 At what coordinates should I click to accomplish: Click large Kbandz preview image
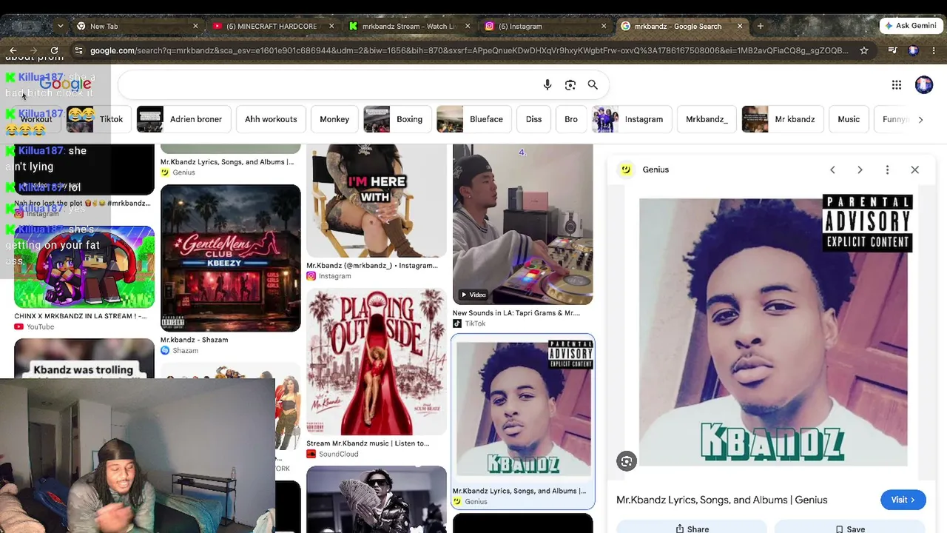(x=773, y=332)
